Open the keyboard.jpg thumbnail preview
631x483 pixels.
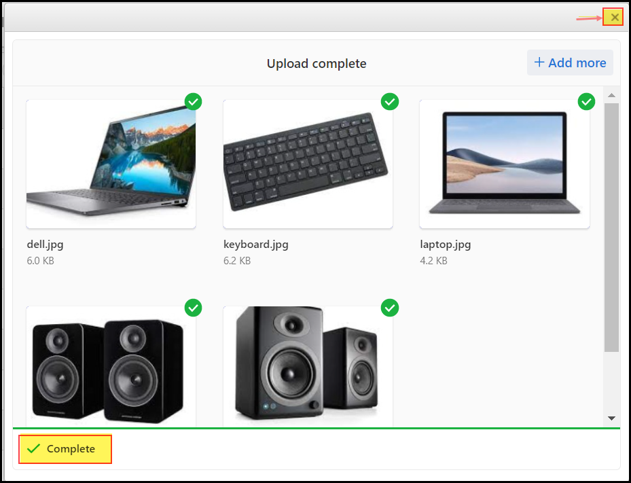pyautogui.click(x=308, y=164)
